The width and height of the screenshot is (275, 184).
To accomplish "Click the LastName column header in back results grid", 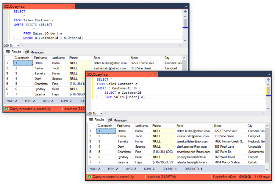I will click(58, 58).
